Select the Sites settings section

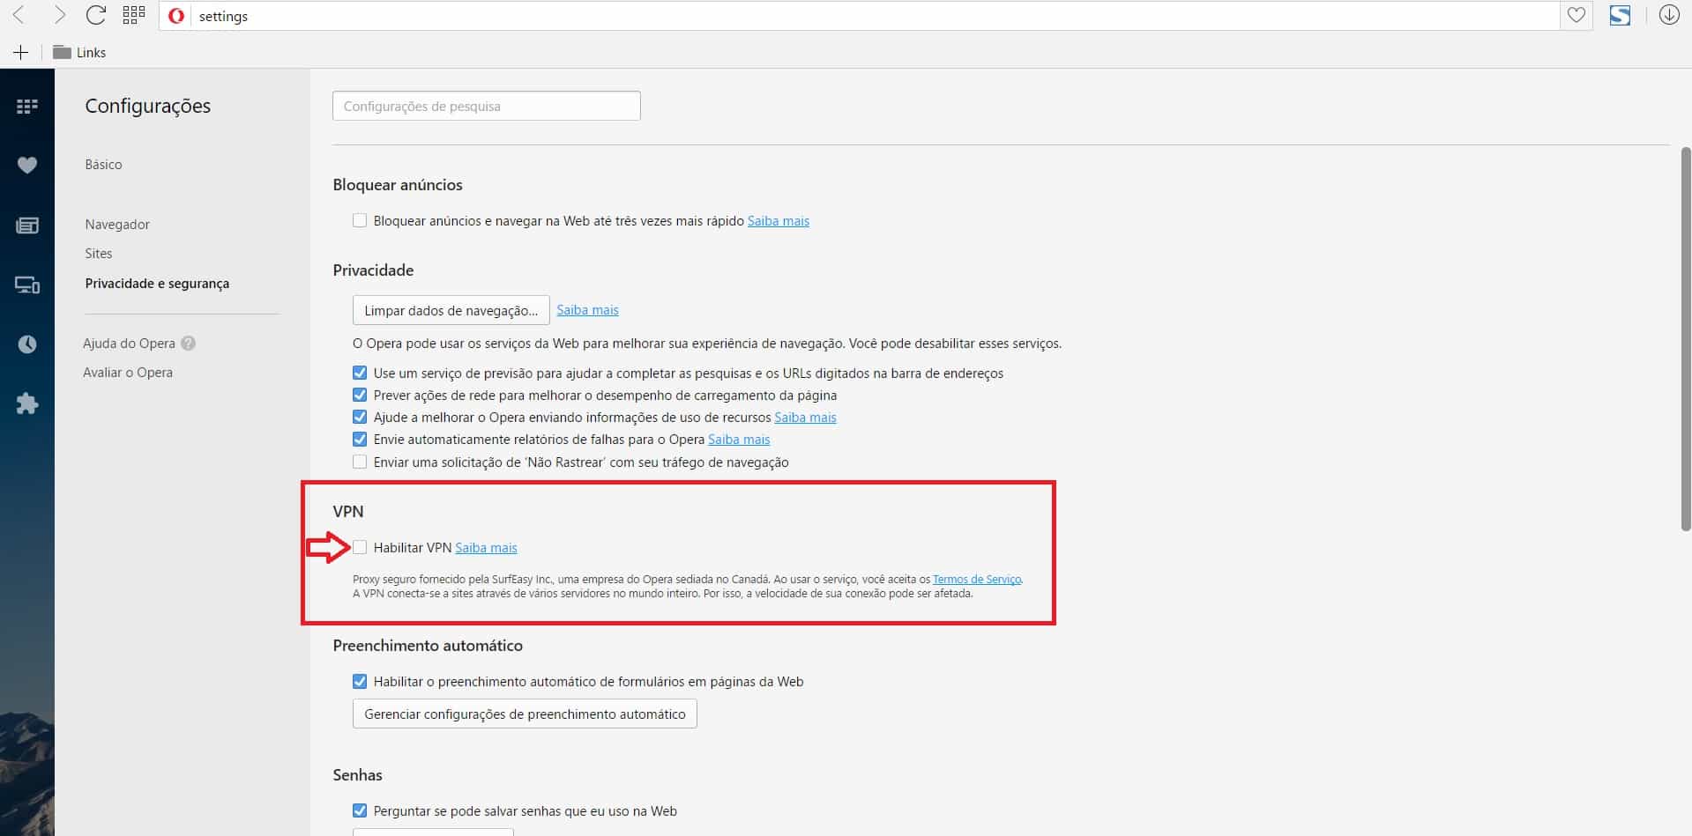[x=99, y=253]
